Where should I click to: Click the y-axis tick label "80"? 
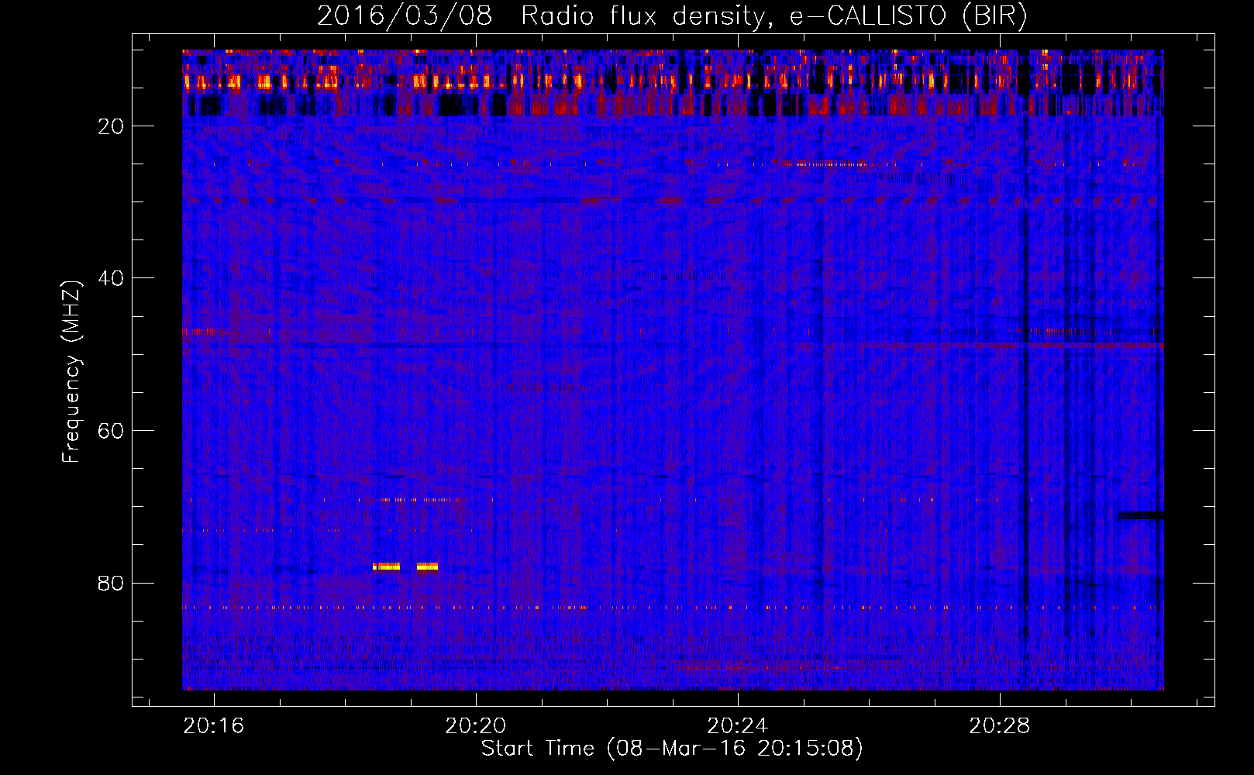click(111, 583)
